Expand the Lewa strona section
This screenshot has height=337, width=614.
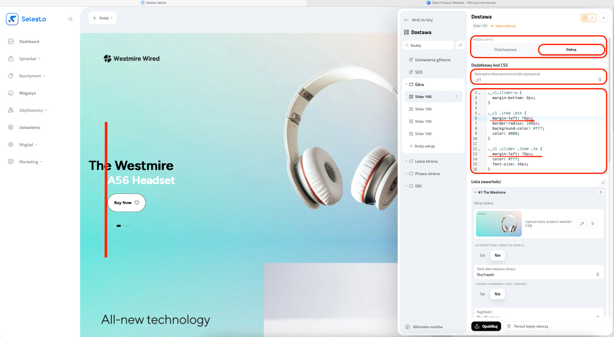tap(406, 161)
